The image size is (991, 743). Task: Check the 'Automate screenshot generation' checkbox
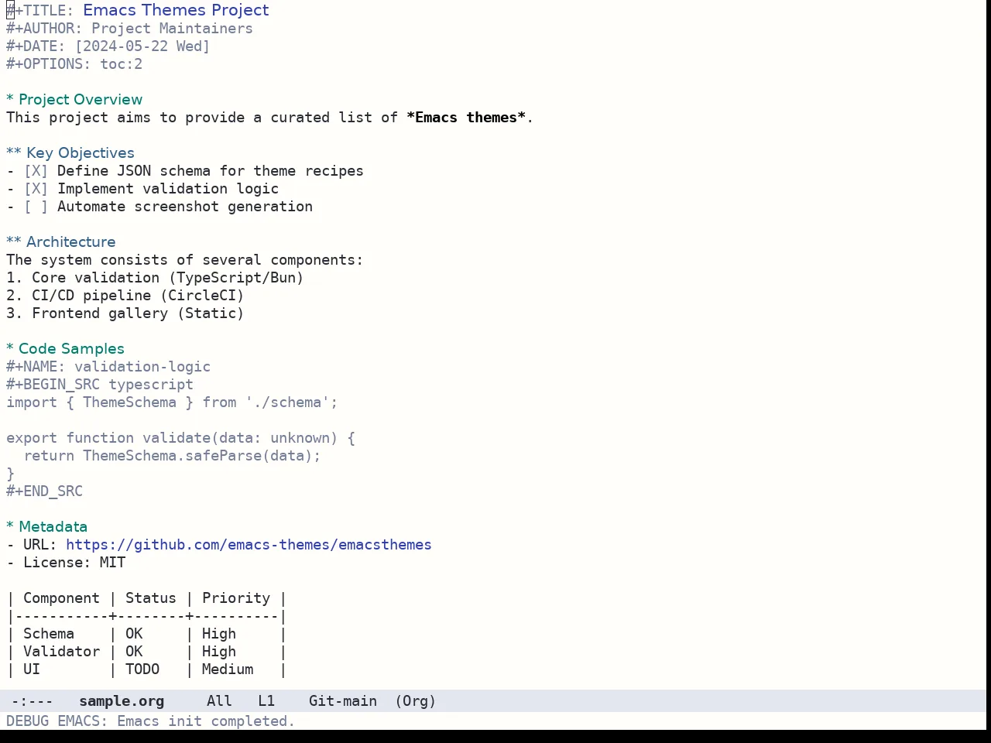(x=36, y=207)
